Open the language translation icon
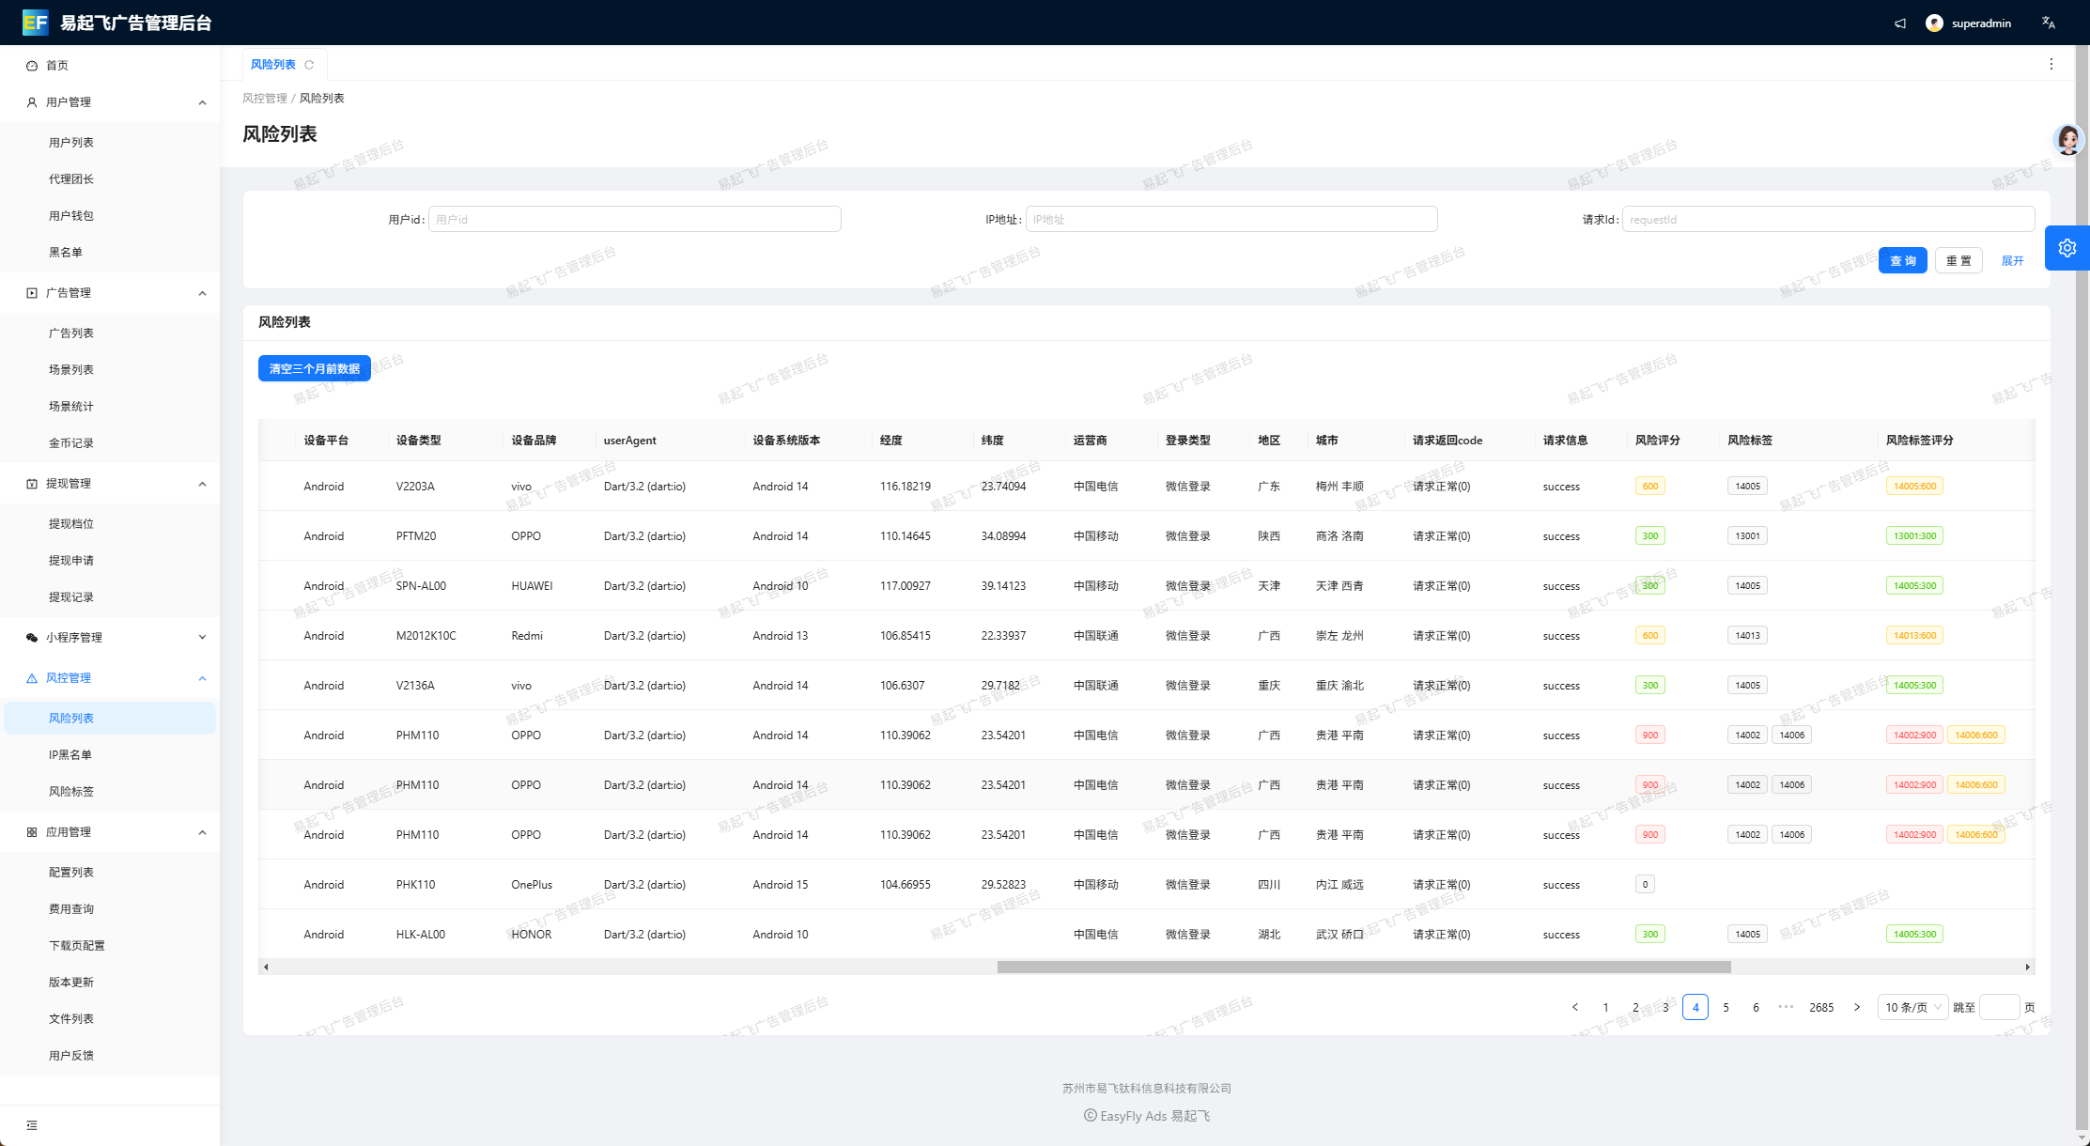Image resolution: width=2090 pixels, height=1146 pixels. [x=2049, y=23]
